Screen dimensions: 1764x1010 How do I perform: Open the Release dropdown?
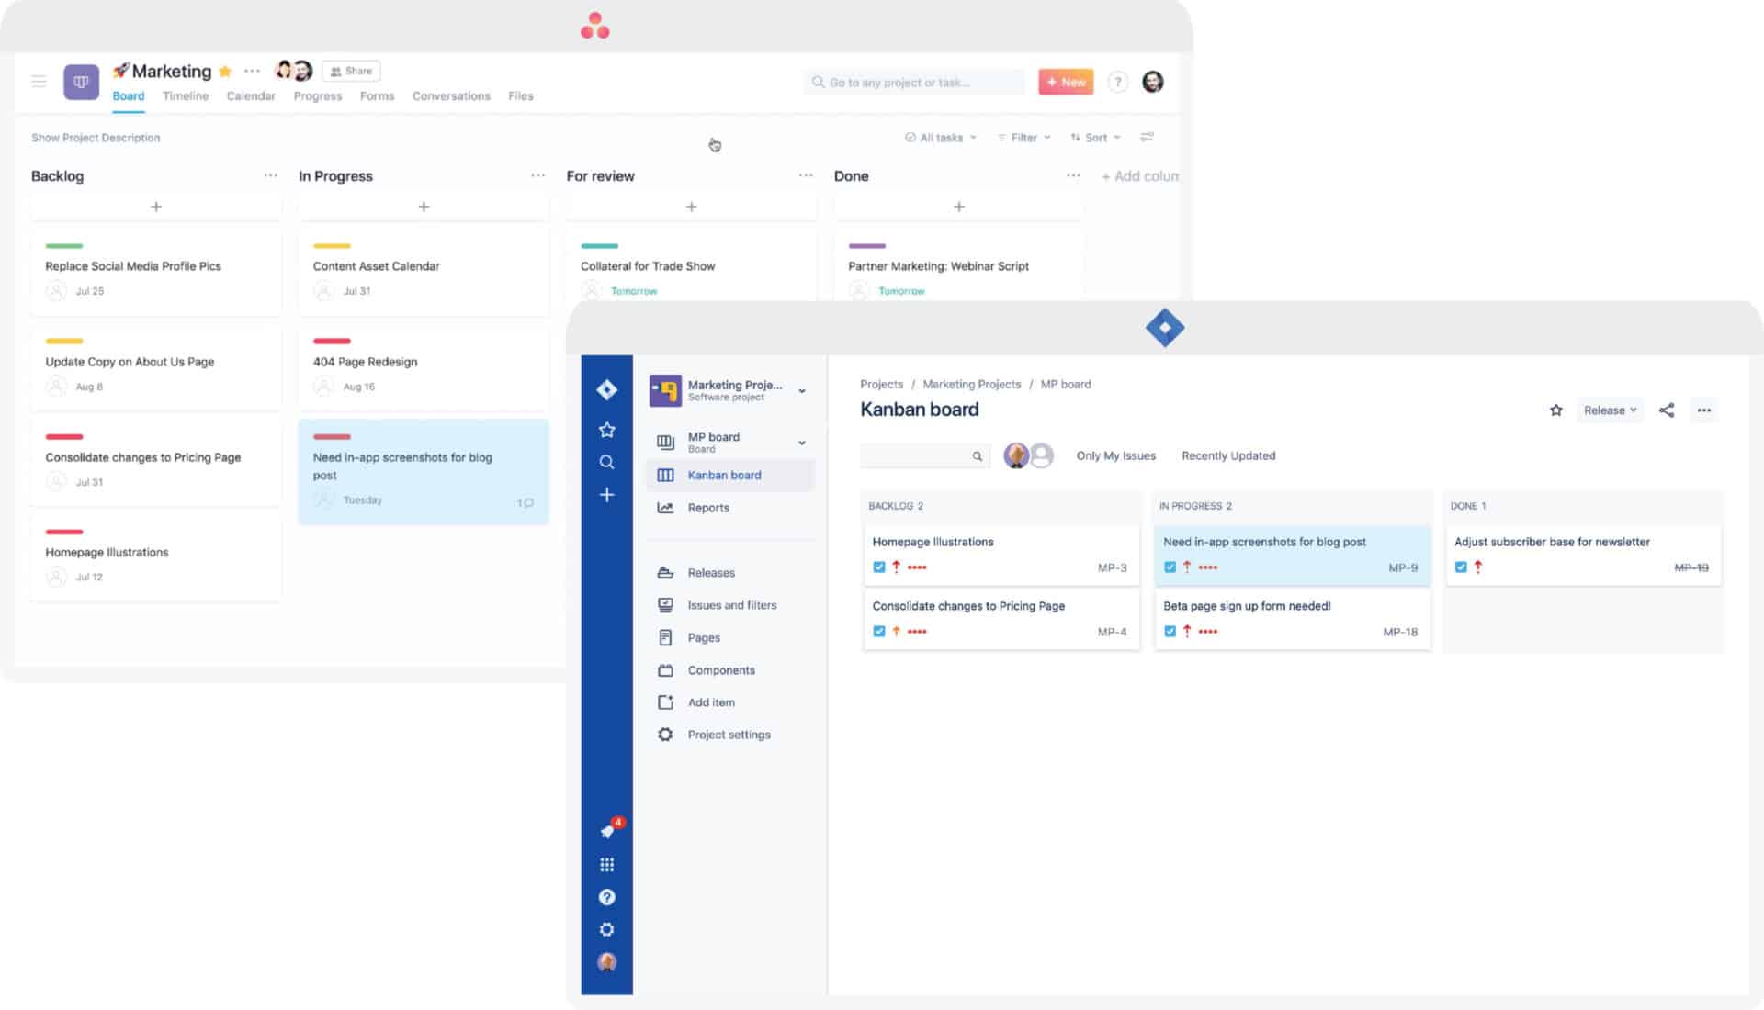click(x=1610, y=410)
